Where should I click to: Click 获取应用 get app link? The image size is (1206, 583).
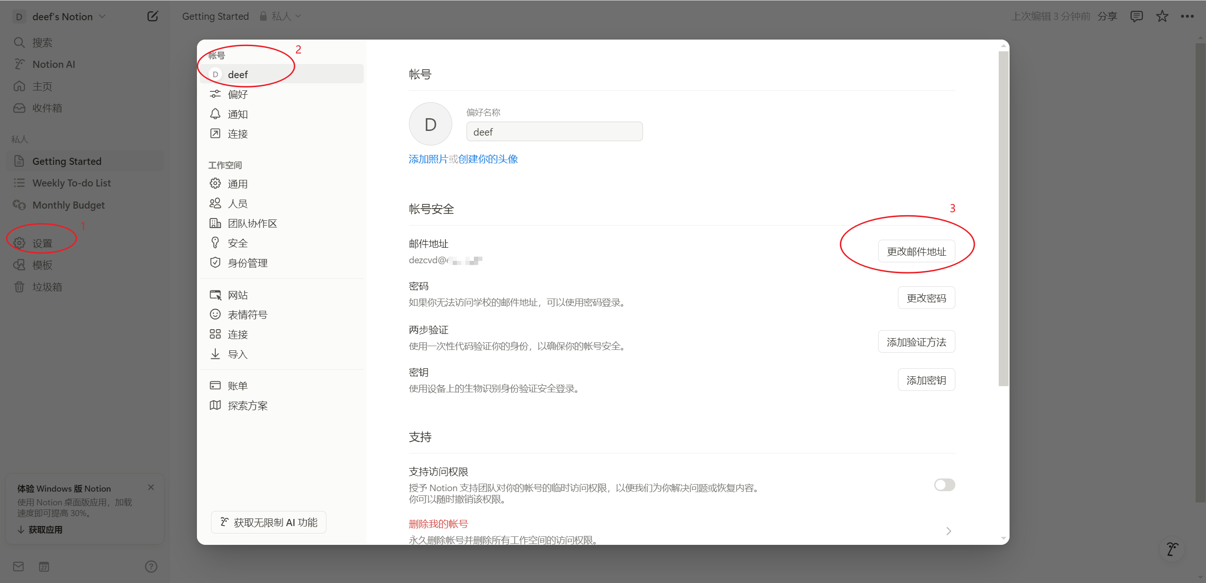tap(40, 530)
